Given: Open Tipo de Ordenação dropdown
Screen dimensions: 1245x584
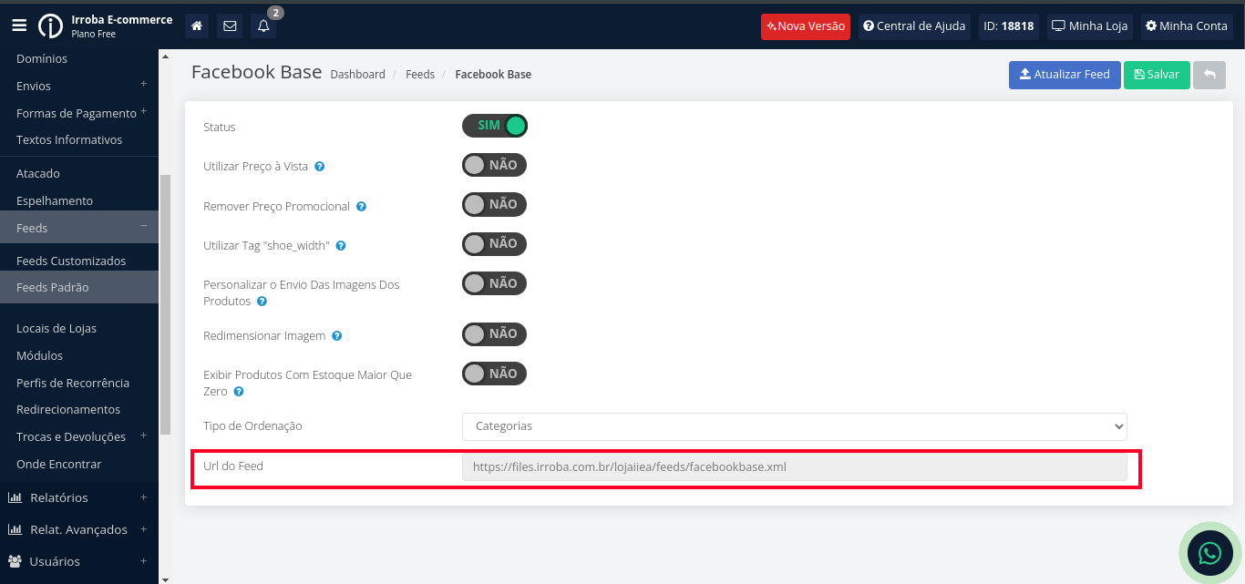Looking at the screenshot, I should coord(795,426).
